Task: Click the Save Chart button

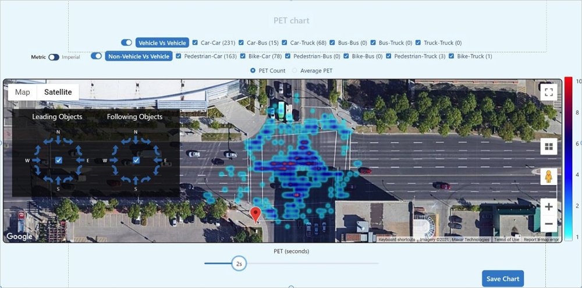Action: [x=503, y=279]
